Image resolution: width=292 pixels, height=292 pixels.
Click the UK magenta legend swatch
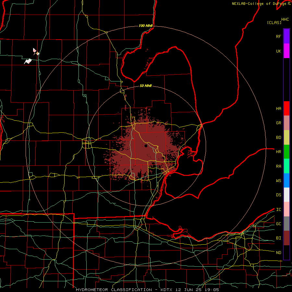pyautogui.click(x=286, y=51)
